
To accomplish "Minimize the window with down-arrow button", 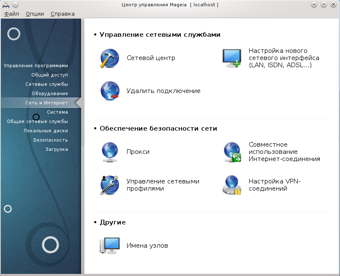I will pyautogui.click(x=314, y=5).
